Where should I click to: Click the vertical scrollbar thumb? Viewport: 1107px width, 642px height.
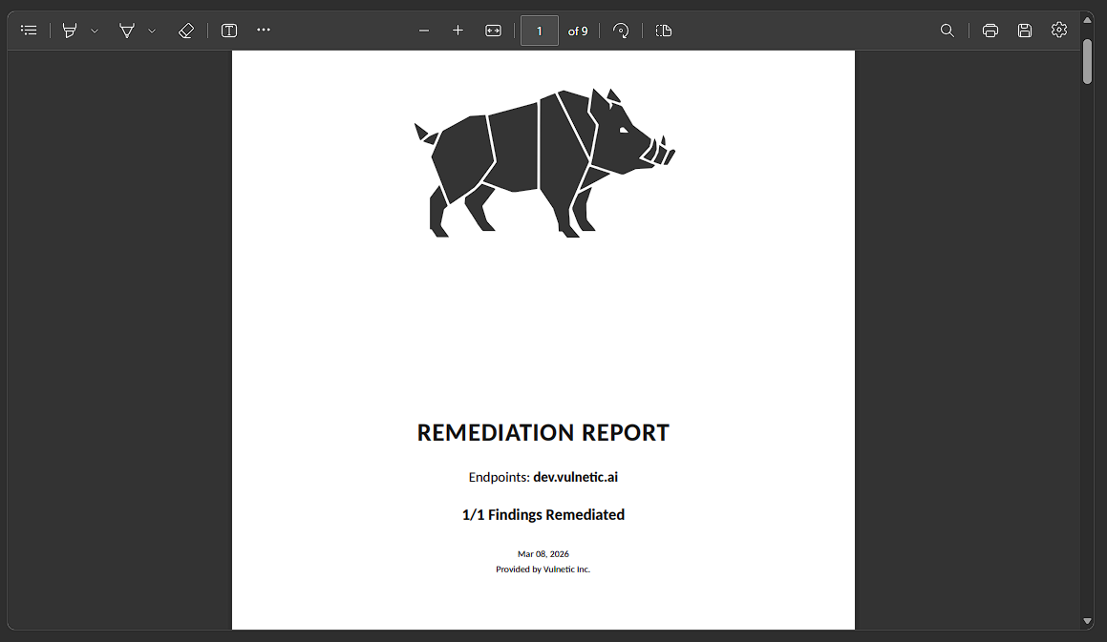(1087, 61)
